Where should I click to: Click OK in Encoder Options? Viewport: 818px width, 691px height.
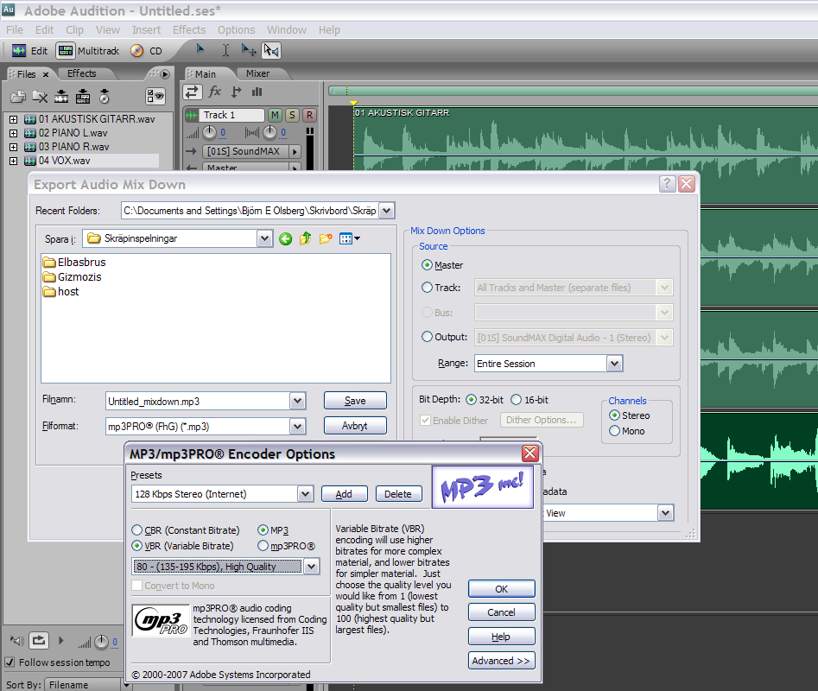click(x=501, y=589)
